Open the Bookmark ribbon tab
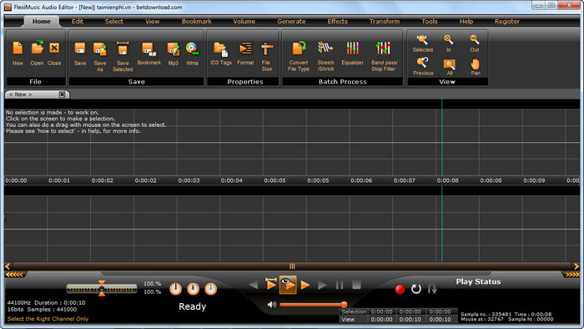584x329 pixels. 197,21
